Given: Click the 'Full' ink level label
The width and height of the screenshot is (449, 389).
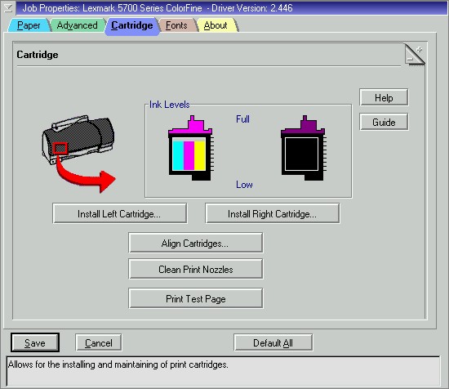Looking at the screenshot, I should pos(242,119).
